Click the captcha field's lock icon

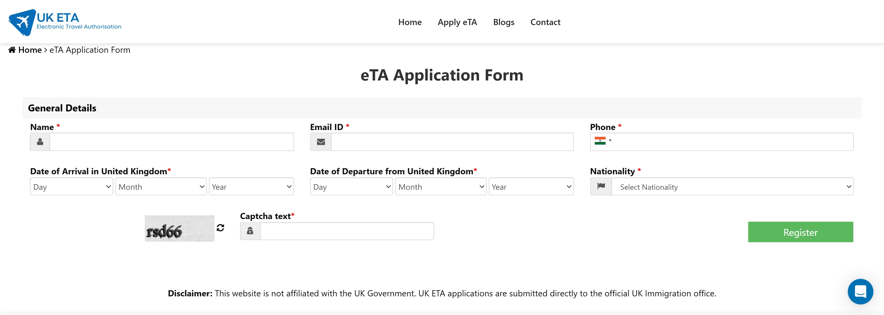[250, 231]
